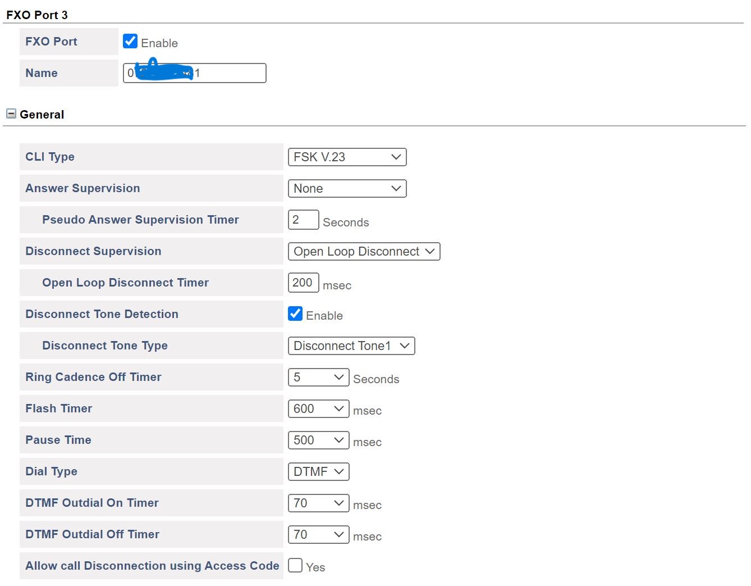
Task: Disable Disconnect Tone Detection checkbox
Action: 295,314
